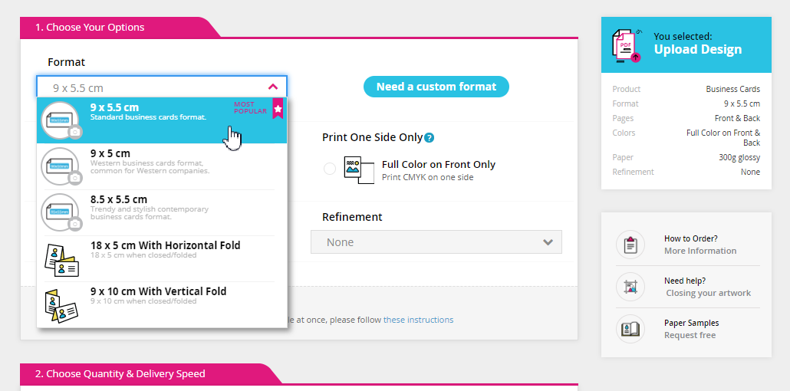Click the Paper Samples book icon
Image resolution: width=790 pixels, height=391 pixels.
click(630, 329)
